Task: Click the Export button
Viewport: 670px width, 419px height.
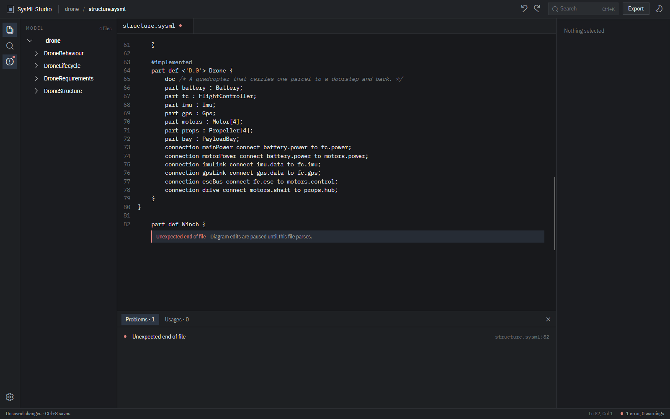Action: tap(636, 9)
